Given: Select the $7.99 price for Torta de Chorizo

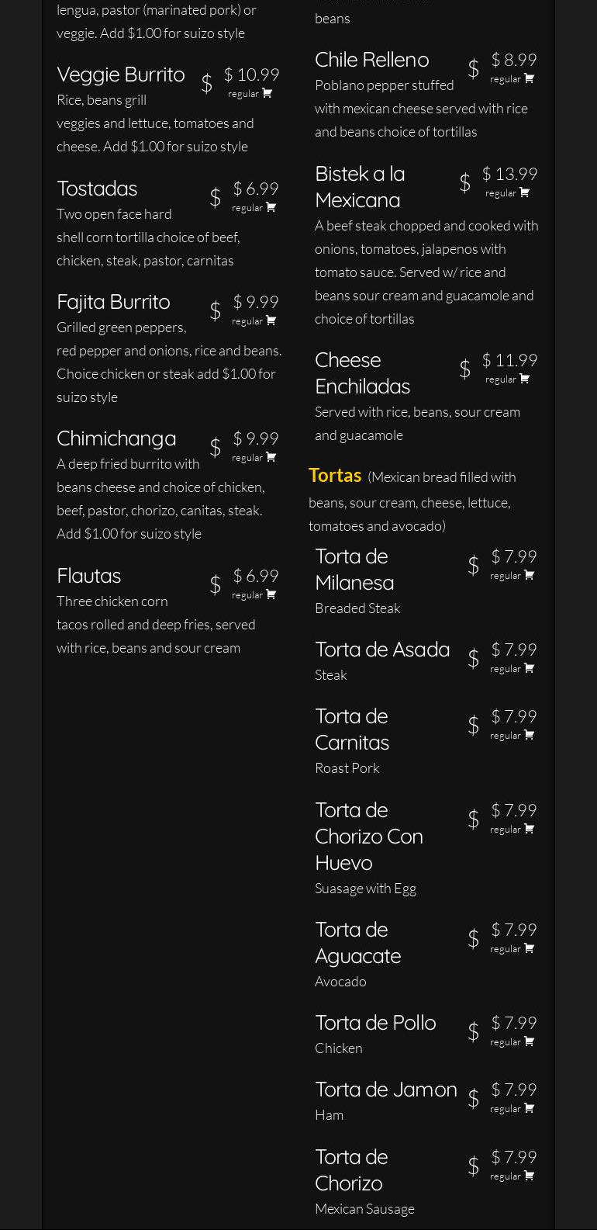Looking at the screenshot, I should pyautogui.click(x=514, y=1157).
